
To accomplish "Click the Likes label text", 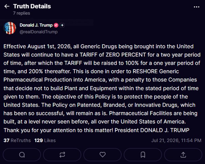I will tap(50, 140).
